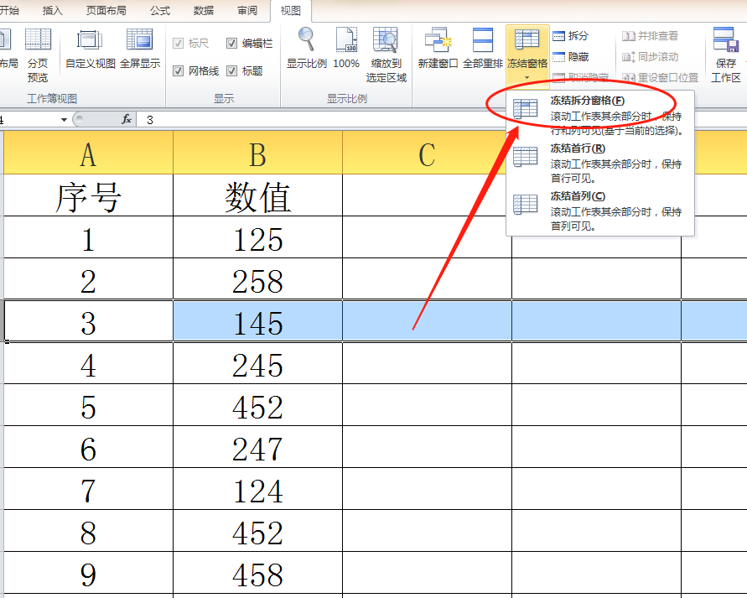Image resolution: width=747 pixels, height=598 pixels.
Task: Open the 分页预览 (Page Break Preview) view
Action: coord(39,48)
